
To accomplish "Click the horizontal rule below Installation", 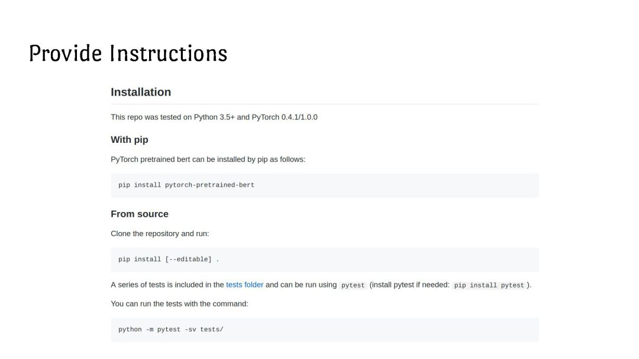I will [325, 104].
